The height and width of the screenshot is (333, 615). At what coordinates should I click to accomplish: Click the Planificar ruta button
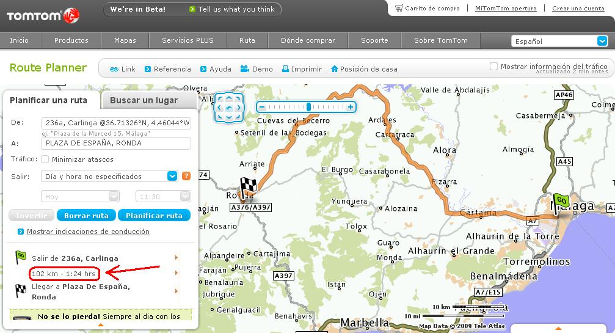click(x=154, y=215)
